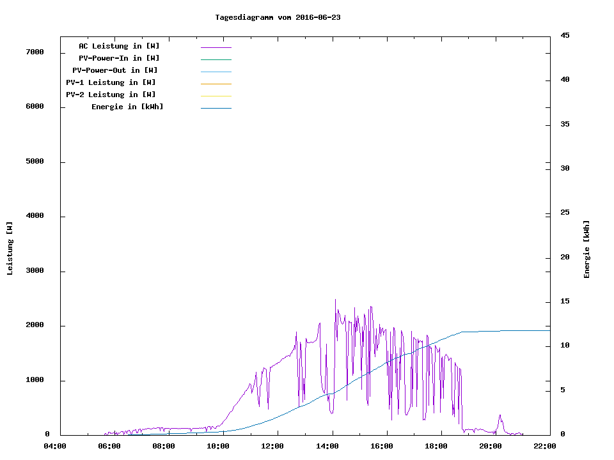Click the 22:00 tick label on time axis
The height and width of the screenshot is (460, 614).
click(545, 446)
